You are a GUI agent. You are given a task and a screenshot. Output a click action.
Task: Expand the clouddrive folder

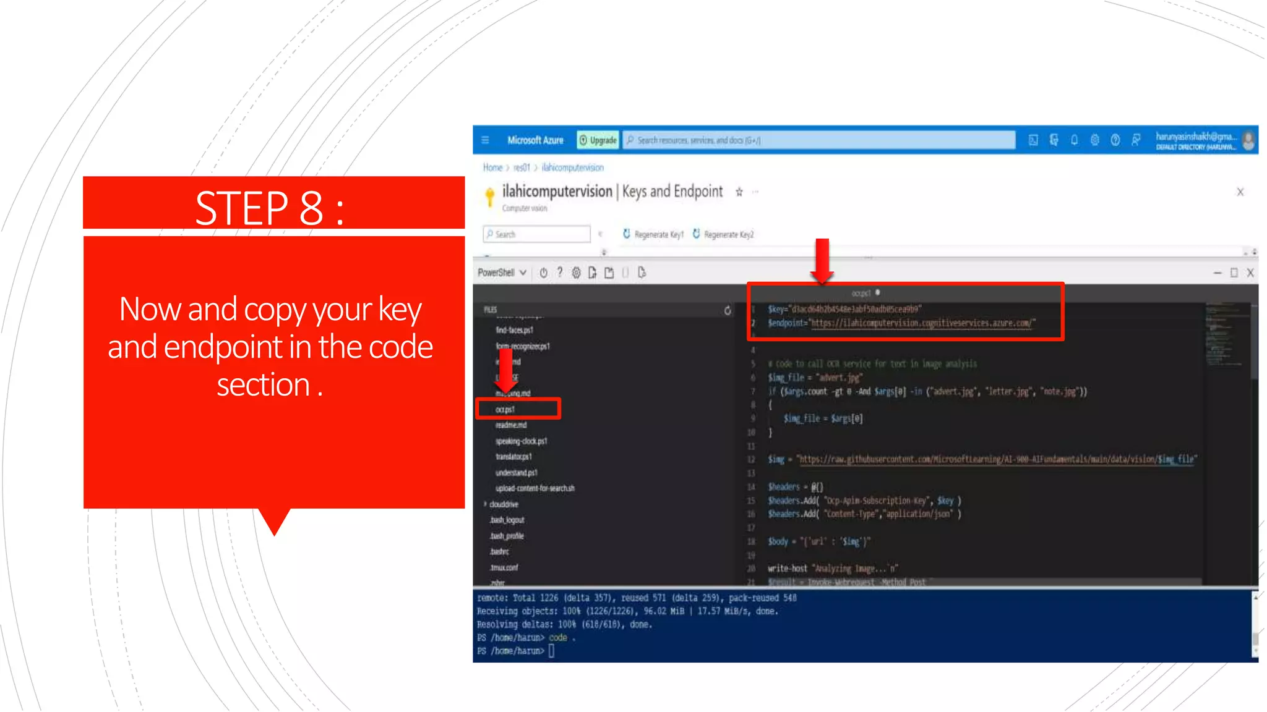coord(485,504)
